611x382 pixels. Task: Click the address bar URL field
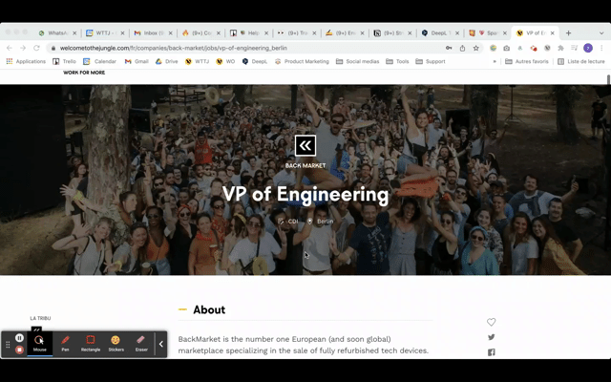pos(239,48)
